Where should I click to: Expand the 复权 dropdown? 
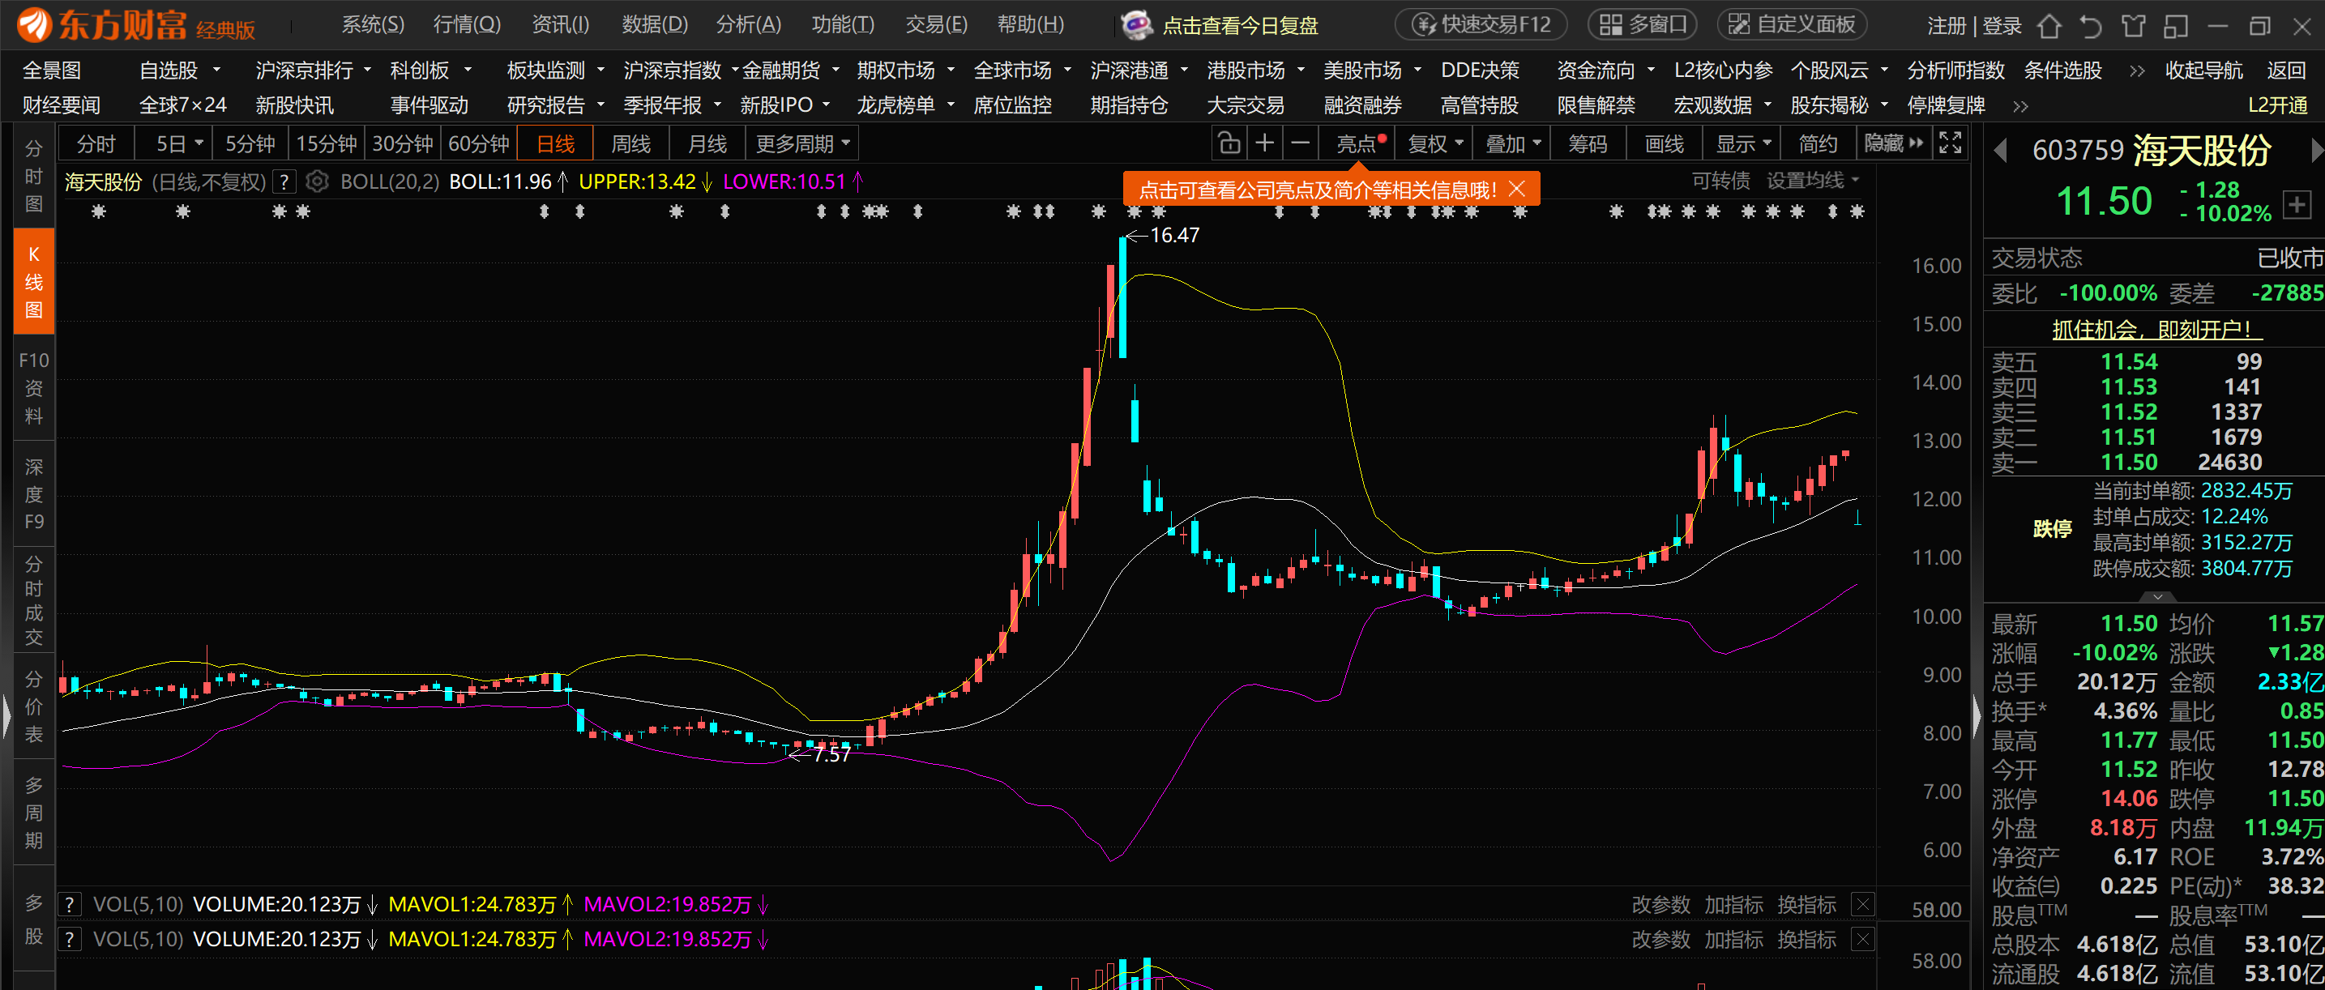click(x=1435, y=143)
